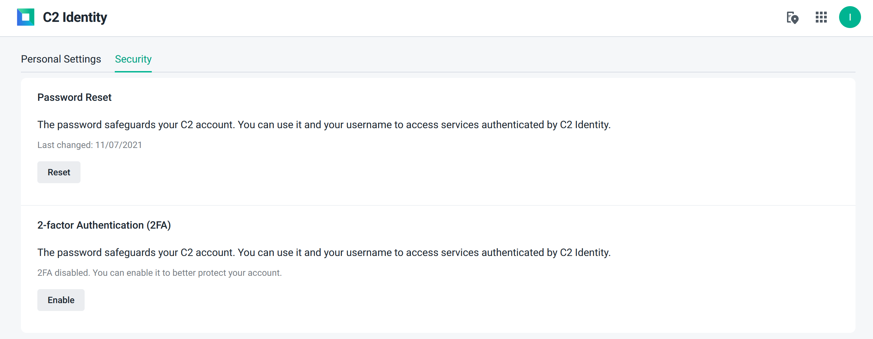This screenshot has height=339, width=873.
Task: Open the device location icon in header
Action: coord(792,17)
